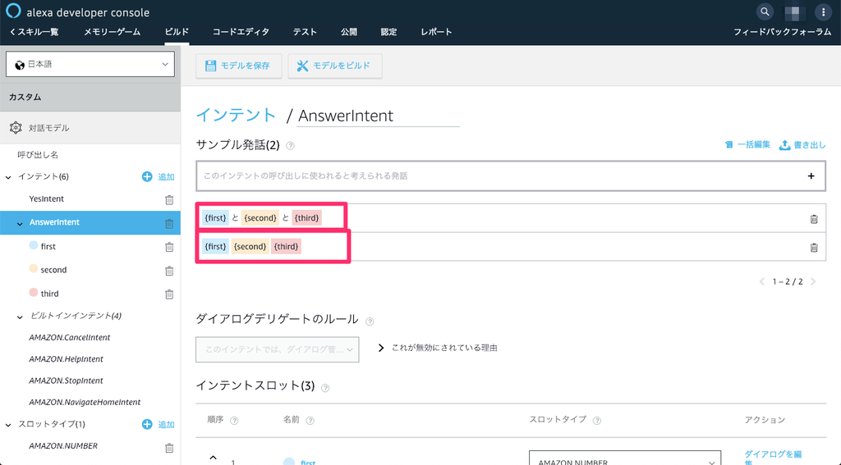The width and height of the screenshot is (841, 465).
Task: Go to previous utterance page arrow
Action: pyautogui.click(x=761, y=281)
